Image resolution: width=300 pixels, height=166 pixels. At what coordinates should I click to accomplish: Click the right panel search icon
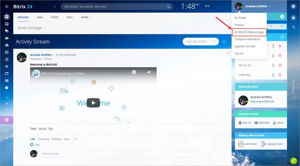(294, 27)
